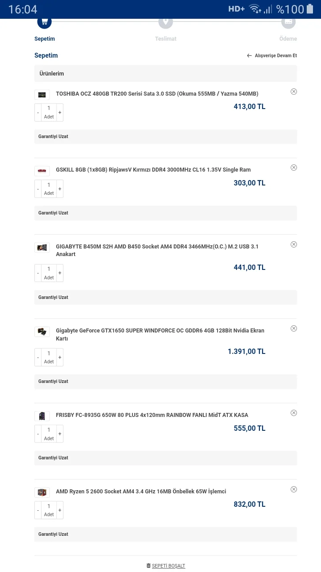The height and width of the screenshot is (572, 321).
Task: Click the back arrow beside Alışverişe Devam Et
Action: pyautogui.click(x=249, y=55)
